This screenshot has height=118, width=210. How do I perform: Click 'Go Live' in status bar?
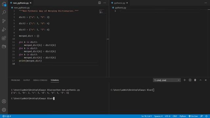pos(193,116)
